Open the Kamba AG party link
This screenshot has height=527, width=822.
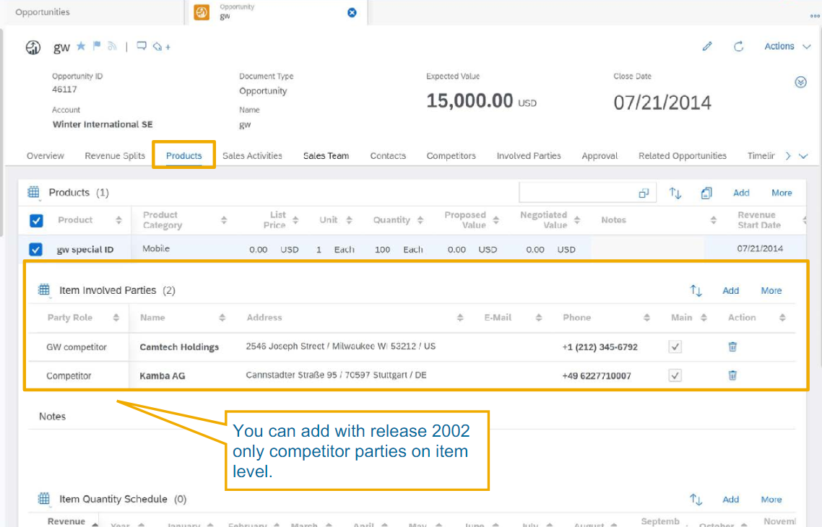click(x=162, y=375)
